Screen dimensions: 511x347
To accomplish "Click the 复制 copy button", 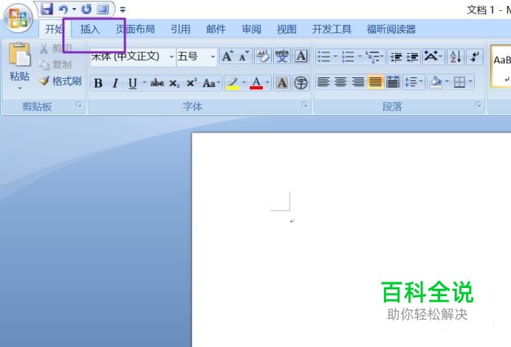I will [x=55, y=65].
